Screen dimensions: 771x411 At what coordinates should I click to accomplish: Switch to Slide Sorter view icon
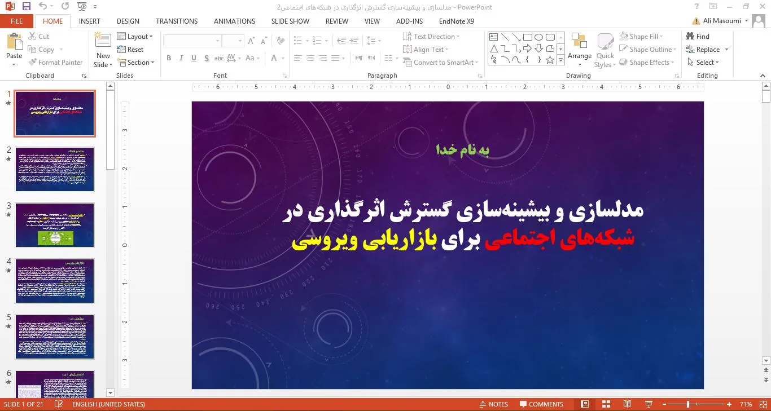[606, 404]
